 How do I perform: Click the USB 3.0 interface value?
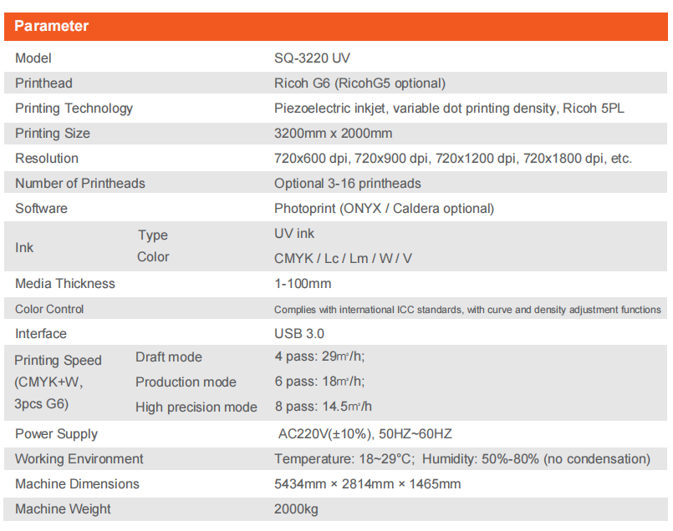point(299,334)
